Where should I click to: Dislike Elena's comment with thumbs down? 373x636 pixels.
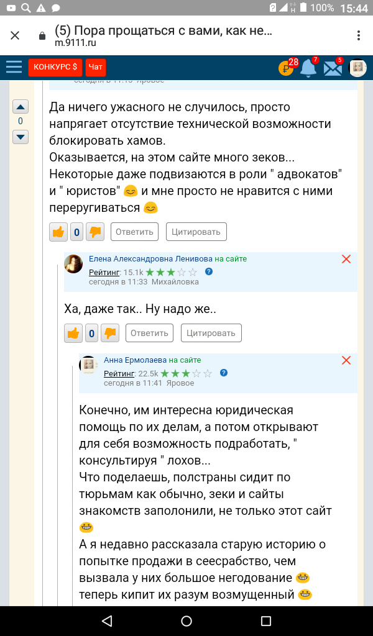(109, 334)
